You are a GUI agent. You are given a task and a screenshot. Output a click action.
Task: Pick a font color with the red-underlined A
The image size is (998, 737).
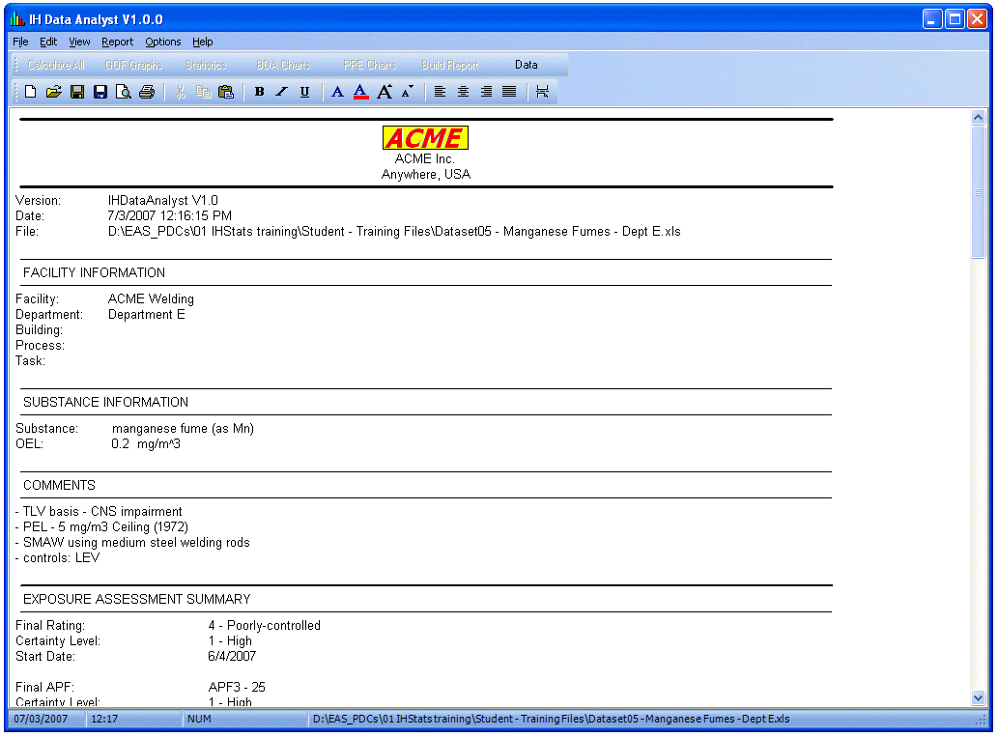tap(360, 91)
